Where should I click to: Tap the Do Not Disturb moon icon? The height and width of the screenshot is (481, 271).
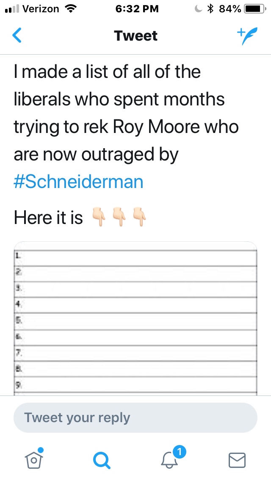click(x=198, y=9)
